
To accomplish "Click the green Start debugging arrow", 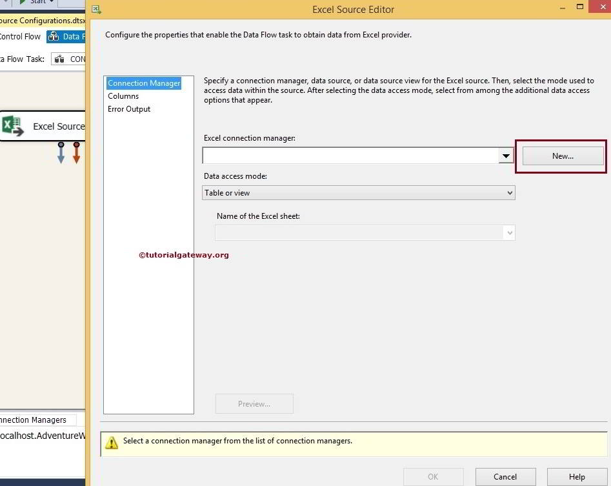I will point(22,2).
